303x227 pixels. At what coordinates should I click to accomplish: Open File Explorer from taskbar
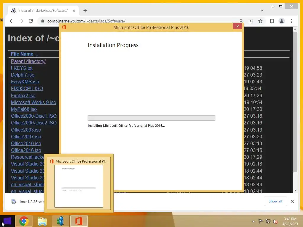pyautogui.click(x=42, y=221)
